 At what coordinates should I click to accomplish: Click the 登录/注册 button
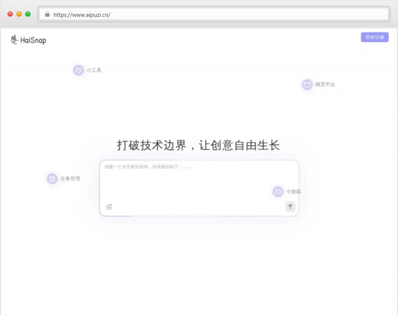coord(375,37)
